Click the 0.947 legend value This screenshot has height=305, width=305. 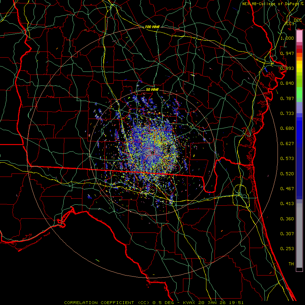point(287,53)
